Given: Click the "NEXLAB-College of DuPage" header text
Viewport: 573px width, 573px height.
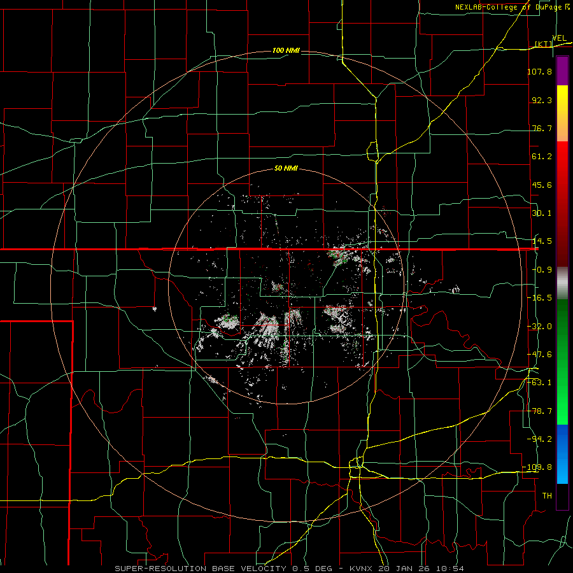Looking at the screenshot, I should (x=509, y=7).
